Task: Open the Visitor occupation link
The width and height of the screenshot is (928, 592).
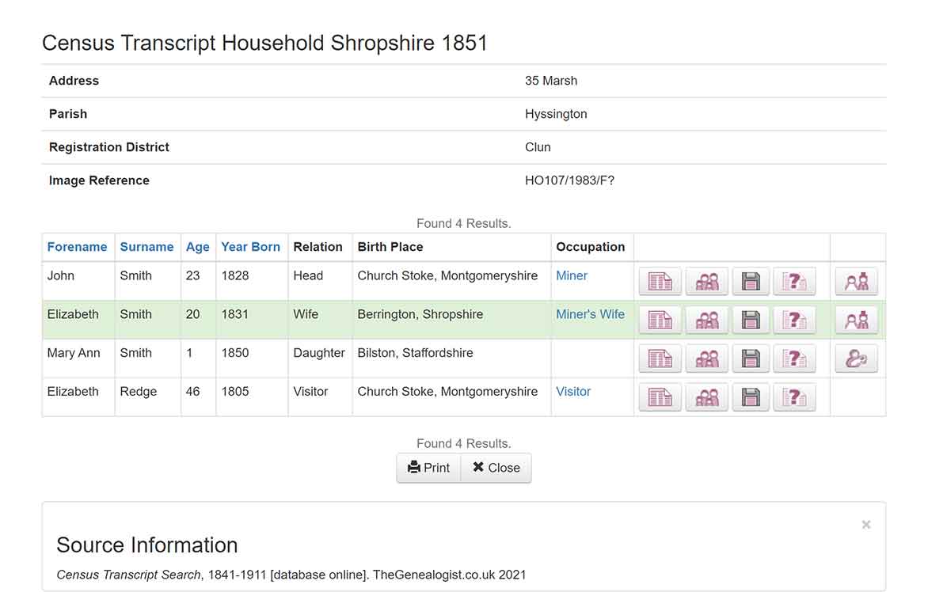Action: (573, 392)
